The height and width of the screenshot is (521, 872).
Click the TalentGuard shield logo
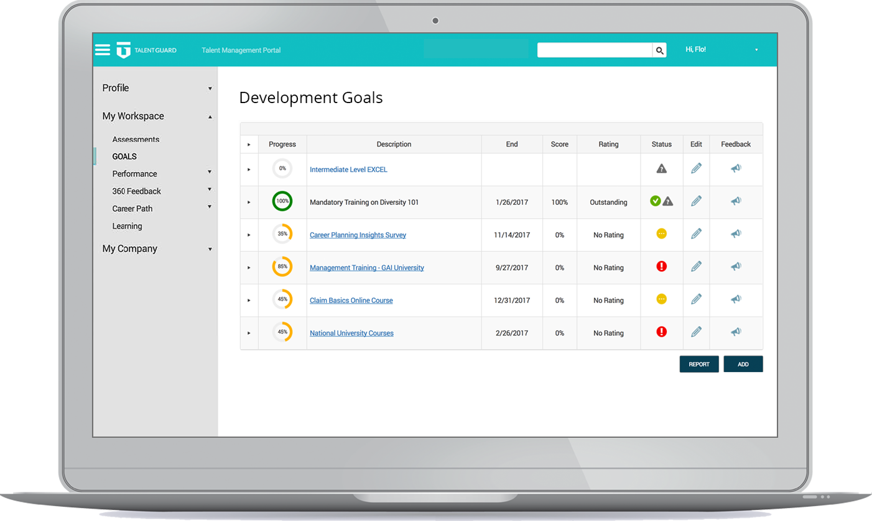pos(124,50)
